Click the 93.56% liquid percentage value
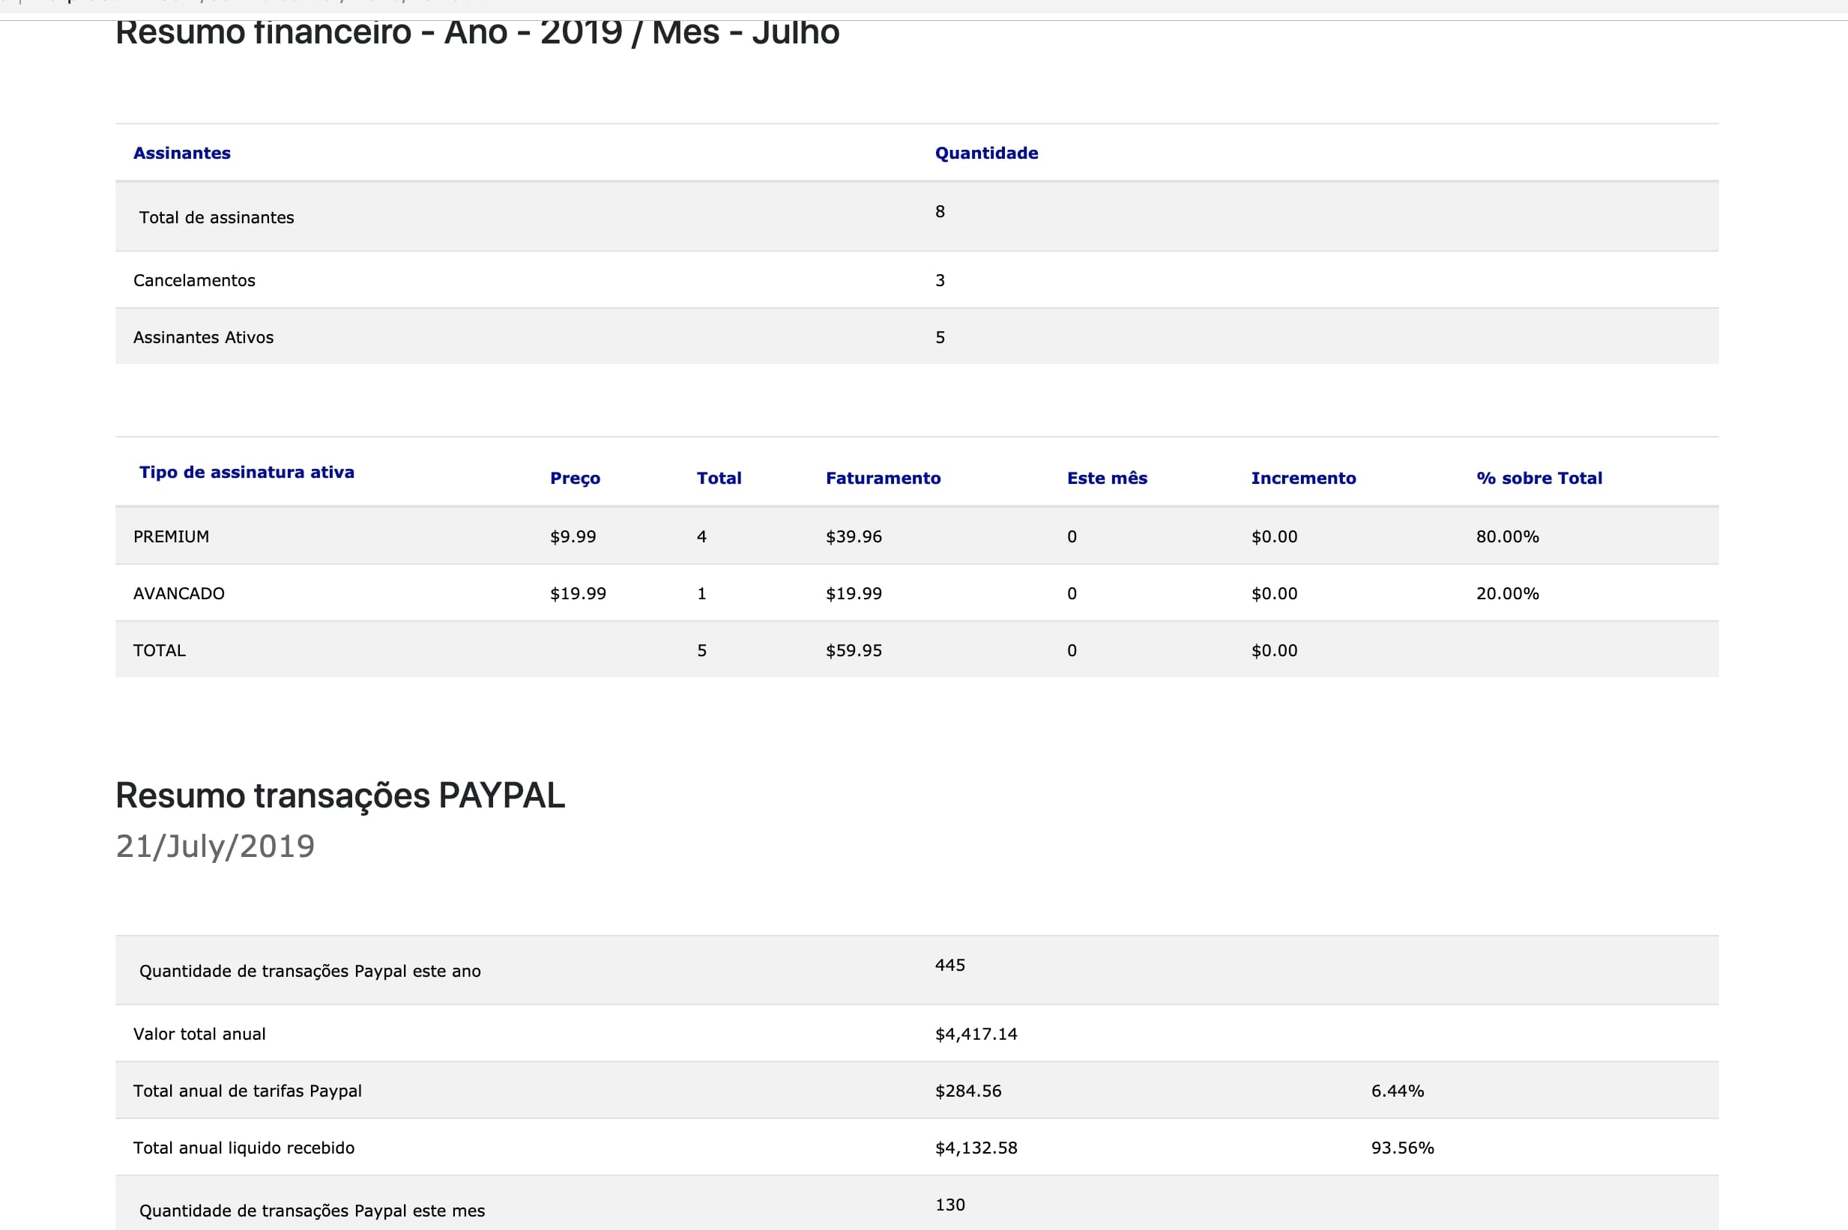This screenshot has height=1230, width=1848. (1401, 1148)
